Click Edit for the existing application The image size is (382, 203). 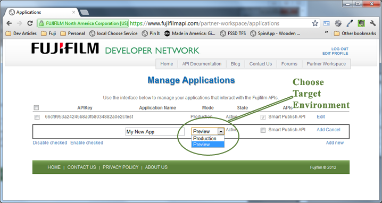(x=321, y=117)
